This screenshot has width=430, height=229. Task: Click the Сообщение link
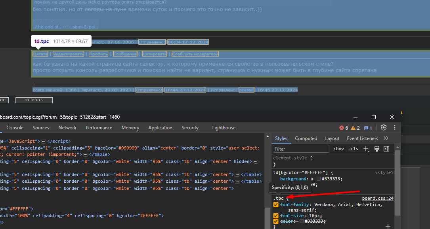coord(125,54)
